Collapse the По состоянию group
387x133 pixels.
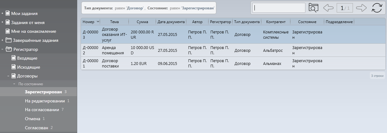[14, 84]
